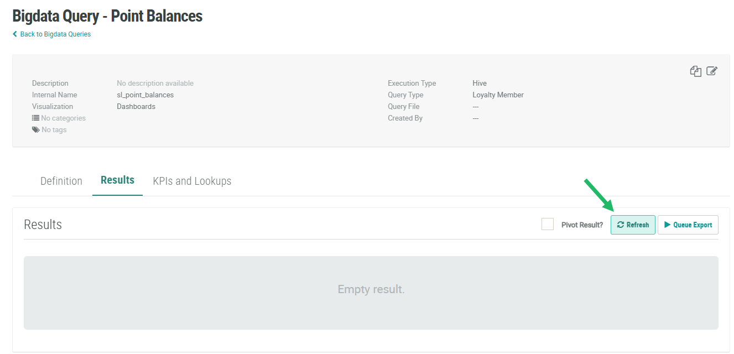The height and width of the screenshot is (354, 734).
Task: Go back to Bigdata Queries link
Action: pos(55,34)
